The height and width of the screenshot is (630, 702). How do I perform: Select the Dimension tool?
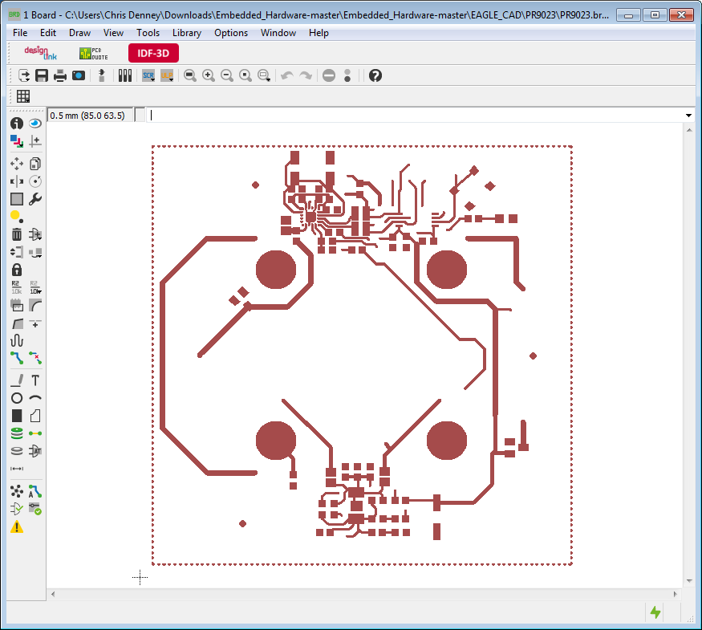pyautogui.click(x=17, y=469)
